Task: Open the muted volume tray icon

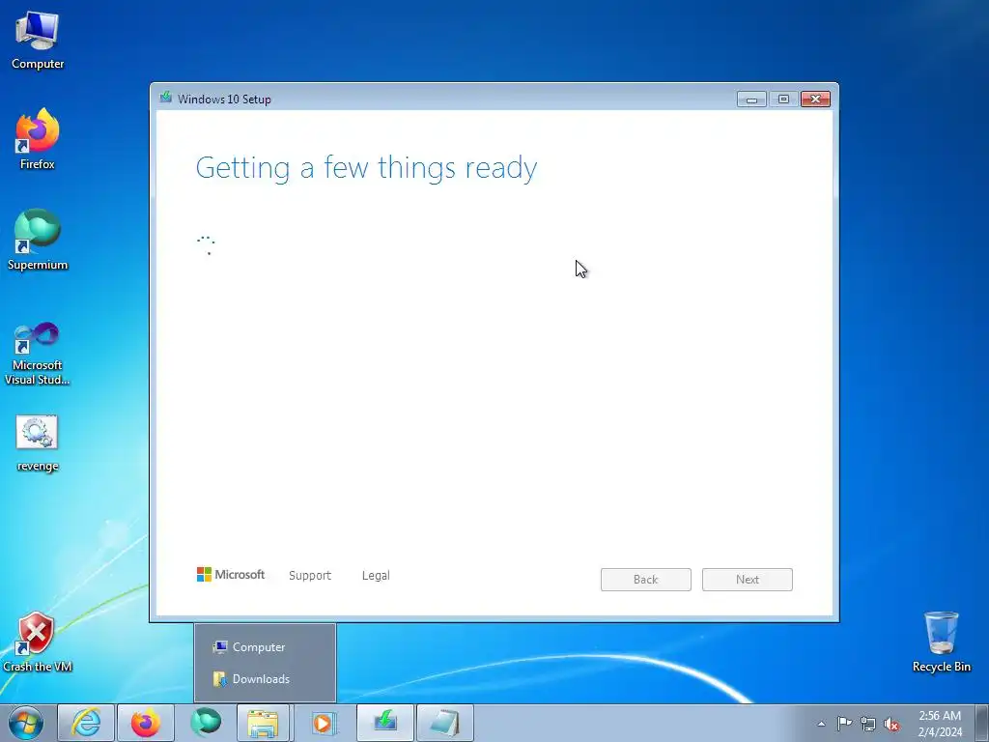Action: [891, 724]
